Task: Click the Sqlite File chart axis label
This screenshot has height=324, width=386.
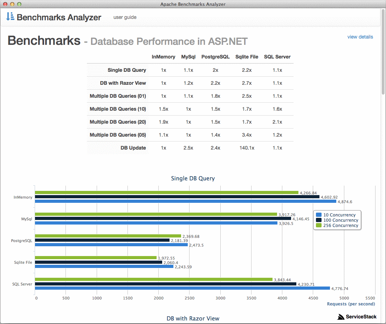Action: tap(23, 262)
